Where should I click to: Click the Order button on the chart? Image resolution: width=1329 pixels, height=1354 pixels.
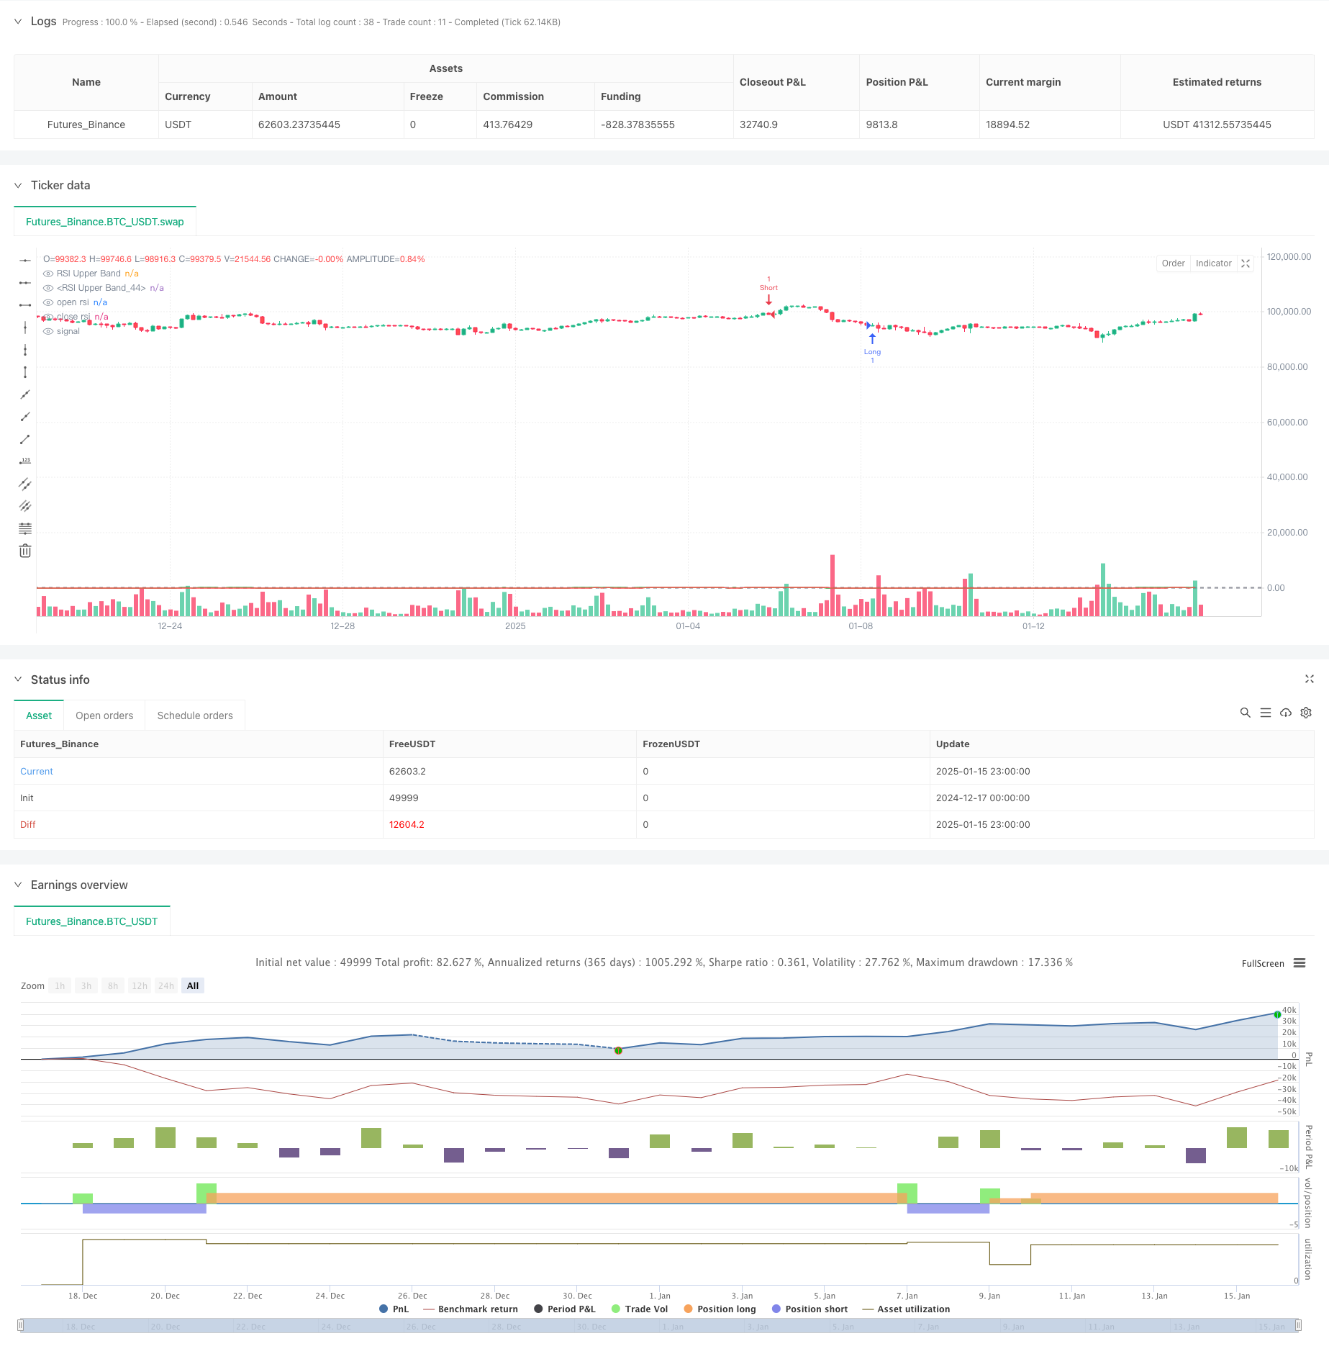[x=1173, y=263]
